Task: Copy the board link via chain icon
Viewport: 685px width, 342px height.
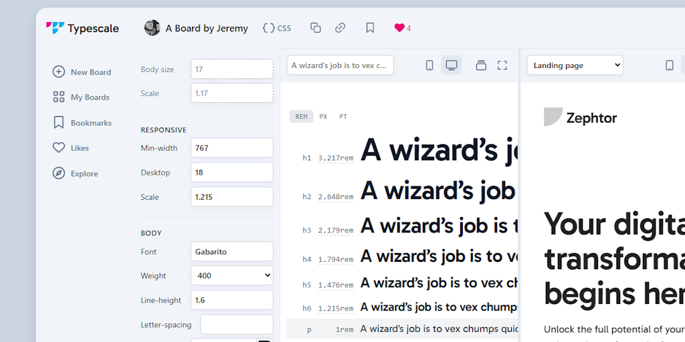Action: 340,28
